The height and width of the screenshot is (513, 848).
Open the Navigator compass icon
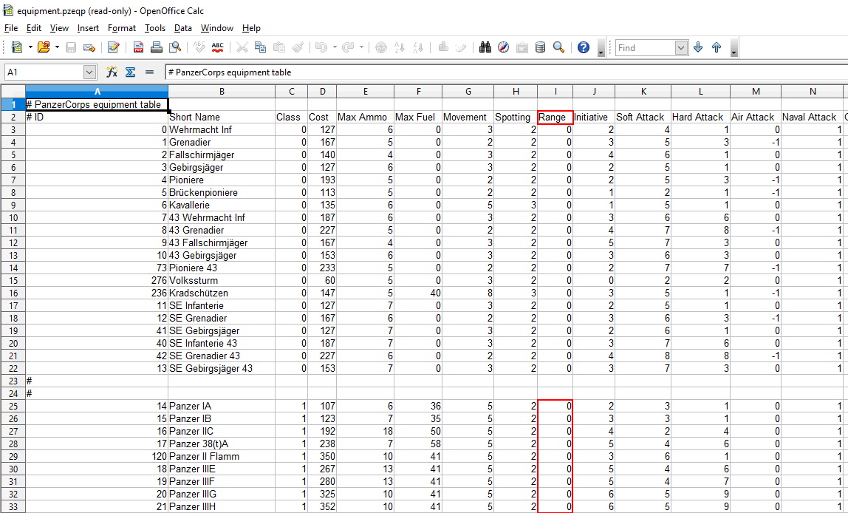coord(504,47)
